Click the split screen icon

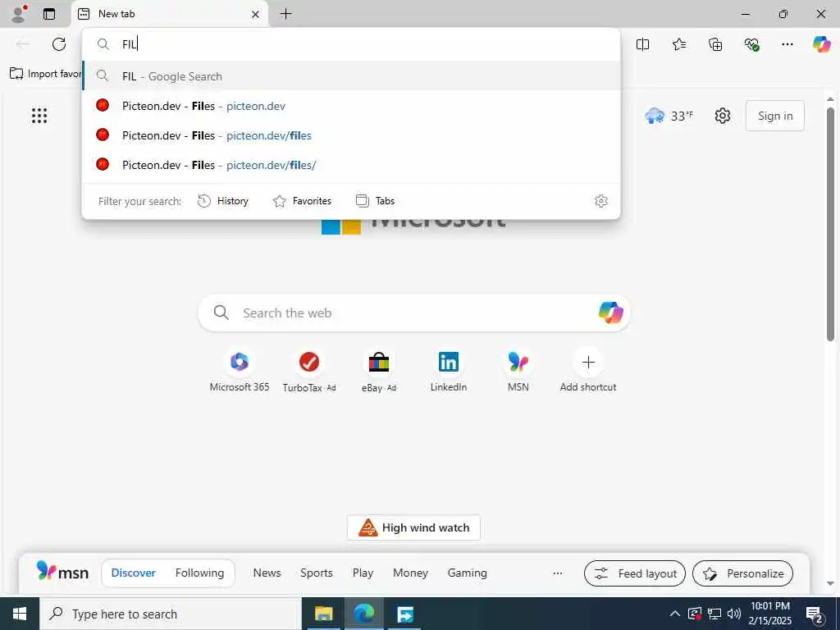[643, 44]
